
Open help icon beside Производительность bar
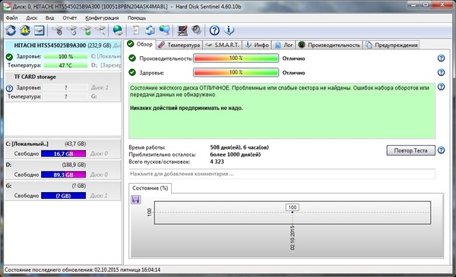tap(441, 58)
